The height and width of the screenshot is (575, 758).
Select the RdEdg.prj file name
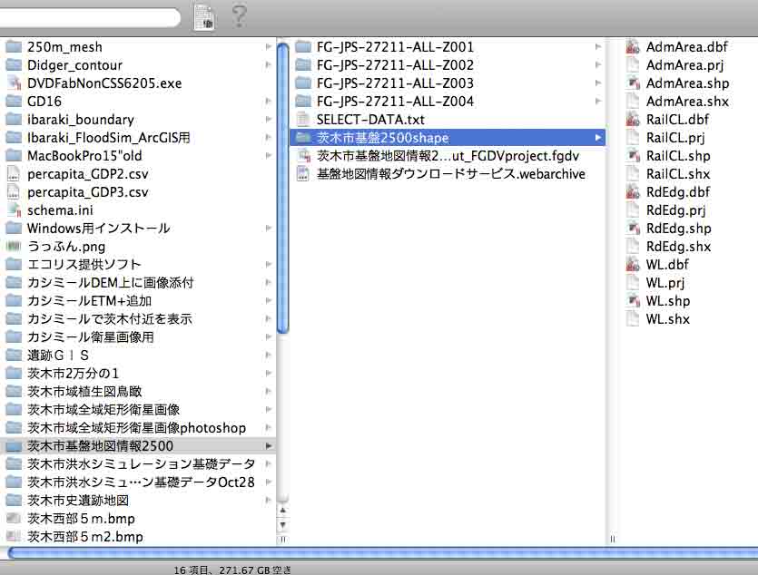coord(675,210)
